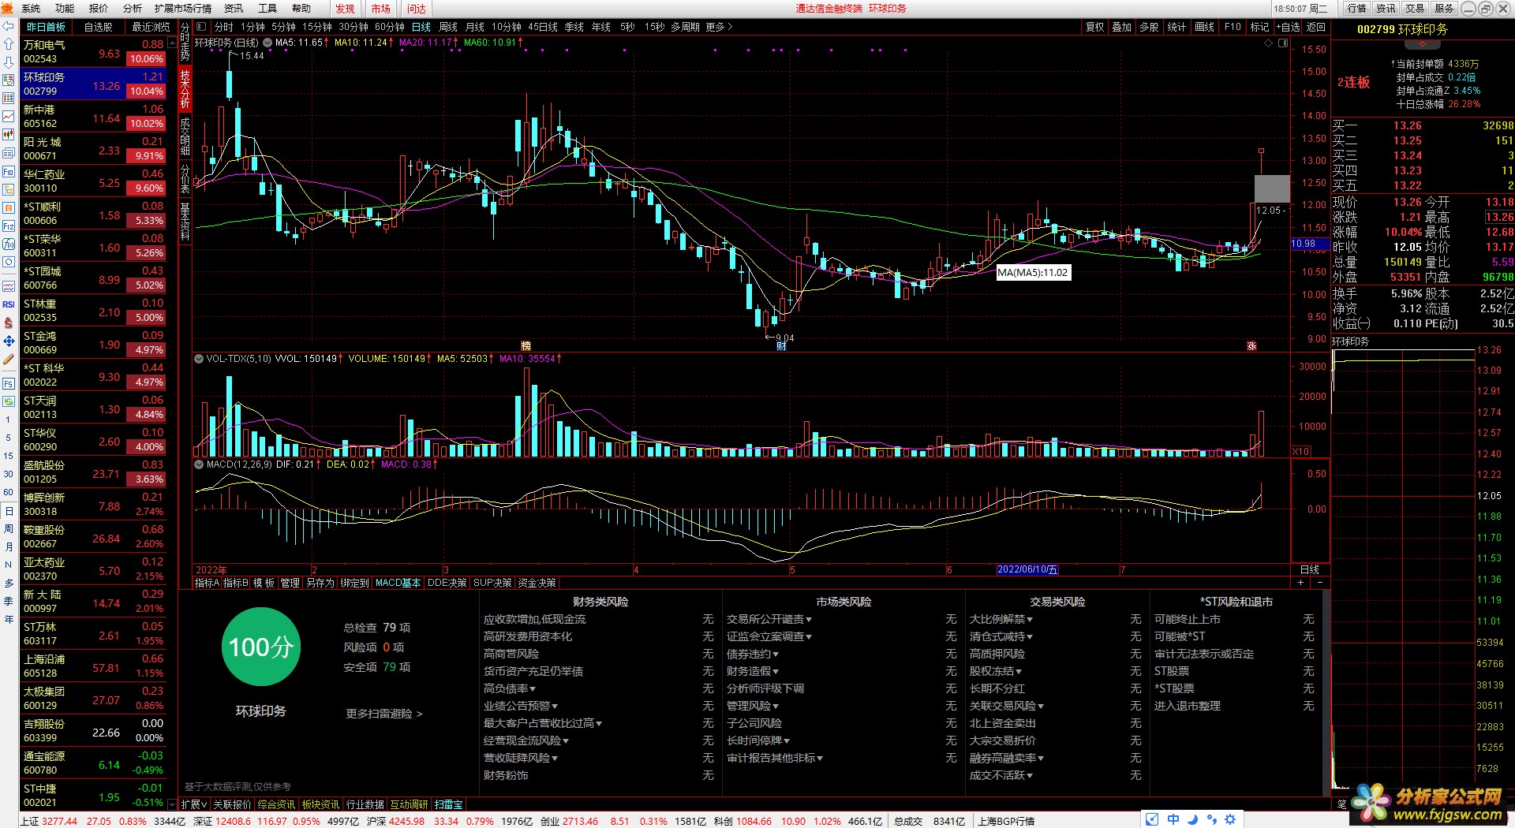Open the 更多 periods dropdown
This screenshot has height=828, width=1515.
point(719,27)
